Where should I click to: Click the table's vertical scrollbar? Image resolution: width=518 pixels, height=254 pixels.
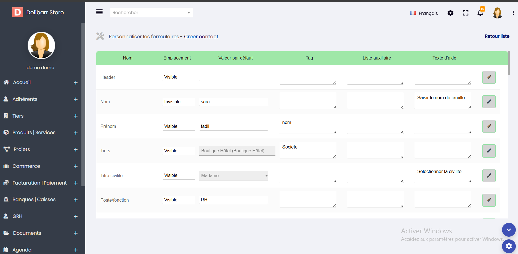click(509, 63)
